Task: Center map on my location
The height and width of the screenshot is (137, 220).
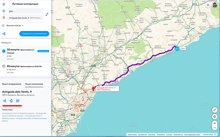Action: [215, 117]
